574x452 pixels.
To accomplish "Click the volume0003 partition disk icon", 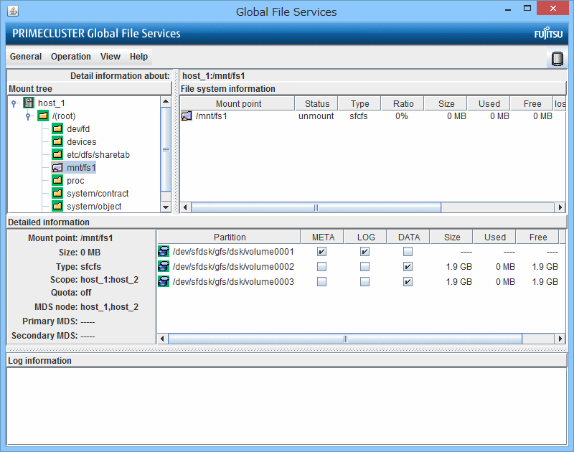I will point(164,281).
